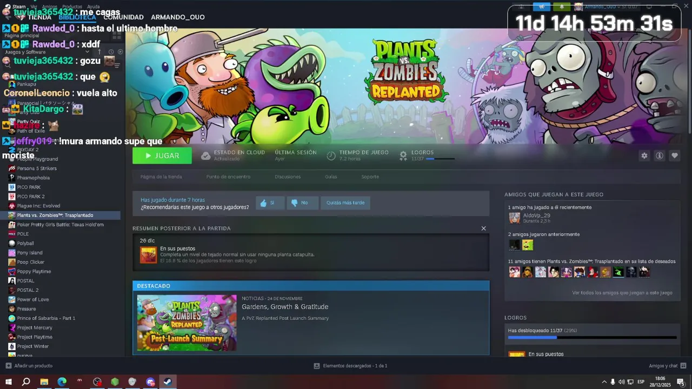Screen dimensions: 692x389
Task: Click Añadir un producto link
Action: [x=34, y=366]
